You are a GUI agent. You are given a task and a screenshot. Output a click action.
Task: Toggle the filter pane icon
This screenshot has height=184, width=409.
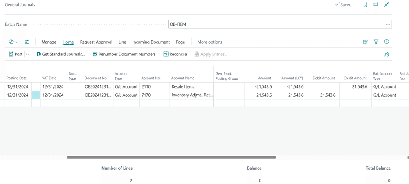click(x=376, y=42)
